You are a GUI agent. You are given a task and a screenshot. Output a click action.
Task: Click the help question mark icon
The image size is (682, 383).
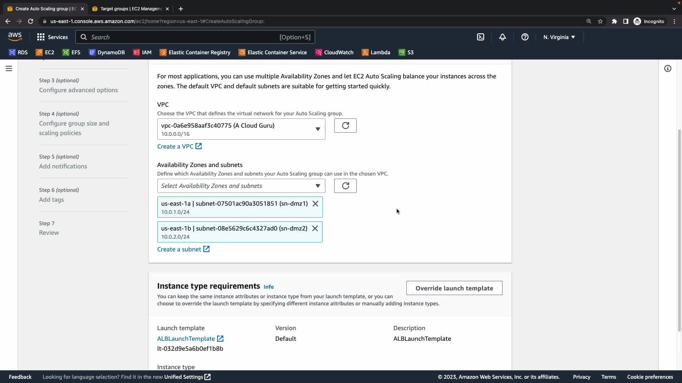(525, 37)
